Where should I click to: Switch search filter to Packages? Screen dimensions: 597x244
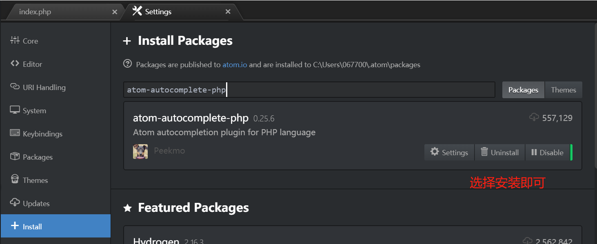click(x=523, y=90)
